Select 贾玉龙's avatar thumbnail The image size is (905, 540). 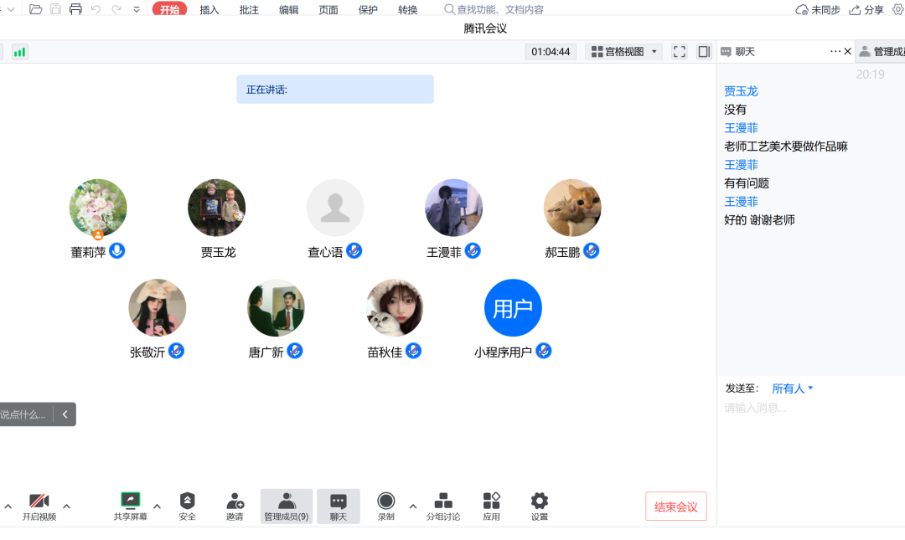(x=216, y=208)
